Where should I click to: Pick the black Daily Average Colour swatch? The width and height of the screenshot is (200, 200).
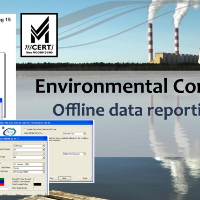pos(37,184)
